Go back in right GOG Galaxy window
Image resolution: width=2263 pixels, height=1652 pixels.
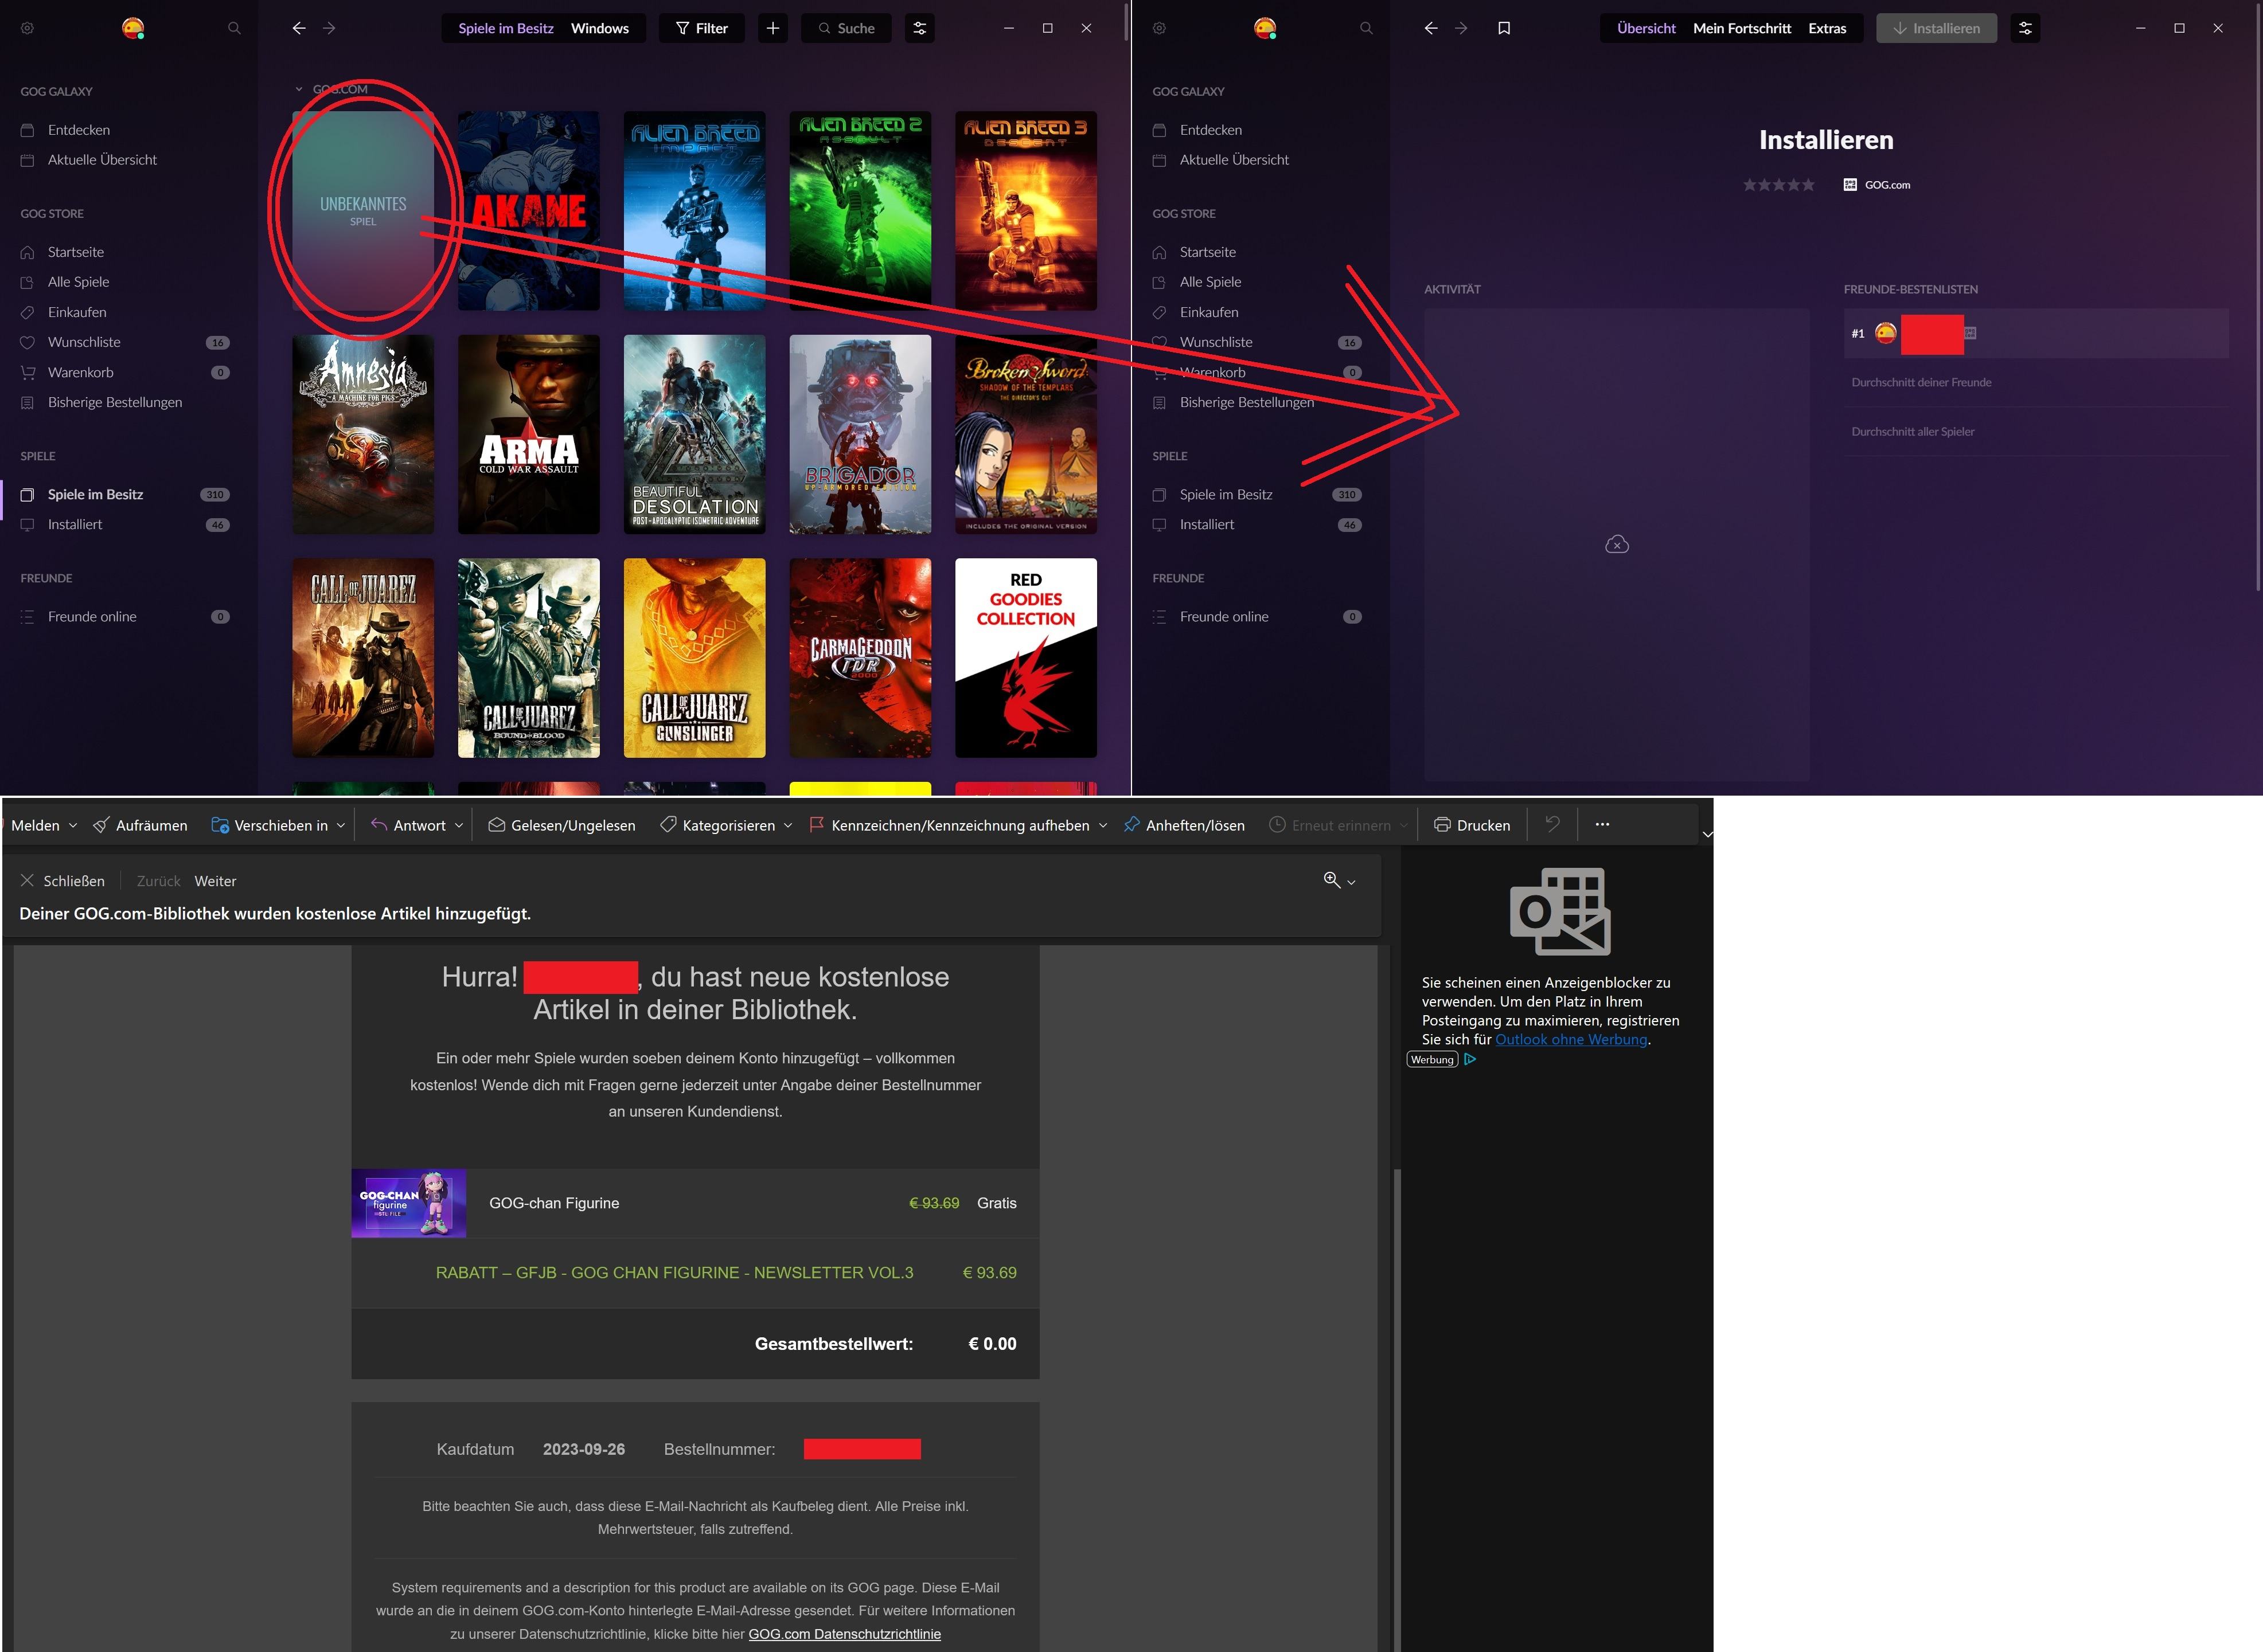click(x=1431, y=28)
